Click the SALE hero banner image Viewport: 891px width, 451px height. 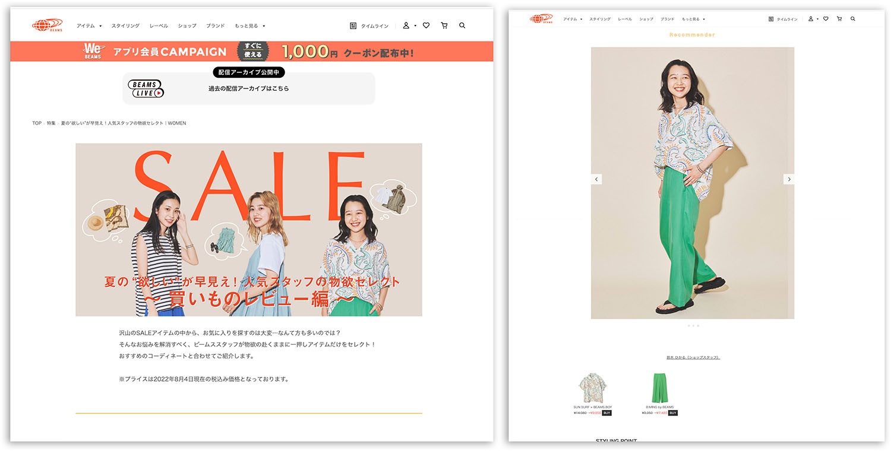249,230
